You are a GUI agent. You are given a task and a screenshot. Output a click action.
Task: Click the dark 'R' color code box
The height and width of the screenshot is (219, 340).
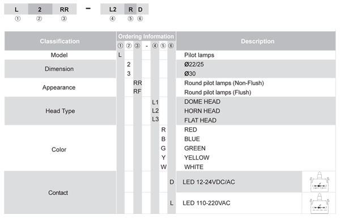[x=130, y=9]
